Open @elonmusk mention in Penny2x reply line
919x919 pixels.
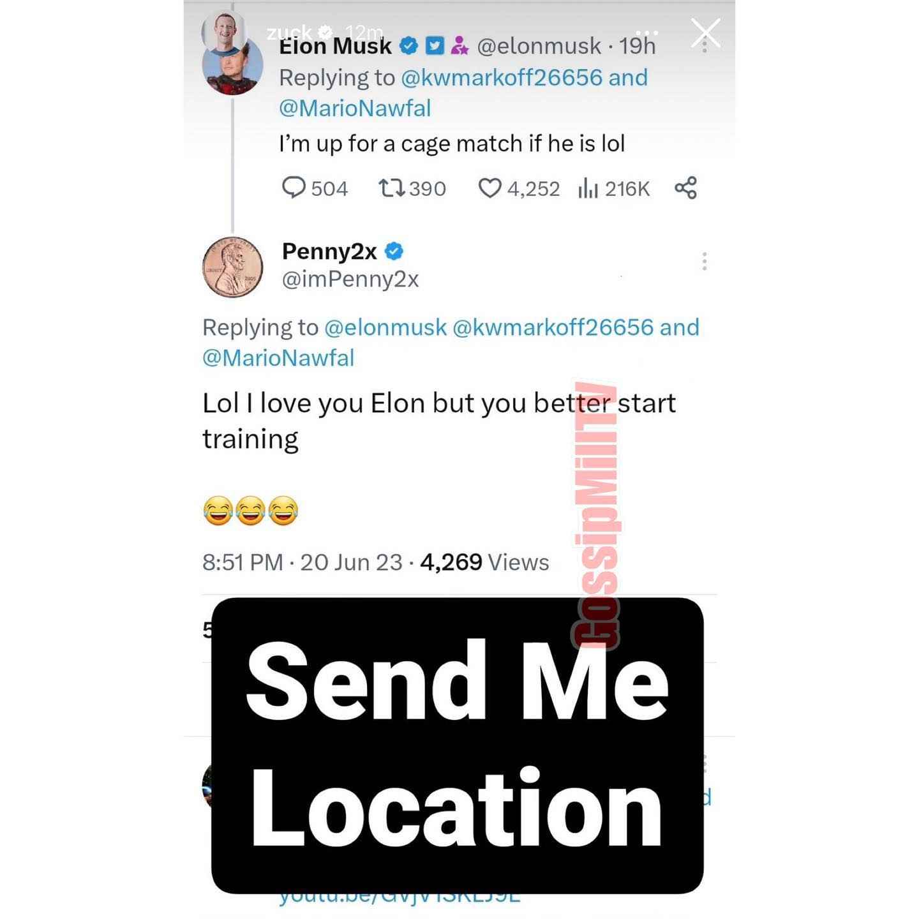(385, 327)
